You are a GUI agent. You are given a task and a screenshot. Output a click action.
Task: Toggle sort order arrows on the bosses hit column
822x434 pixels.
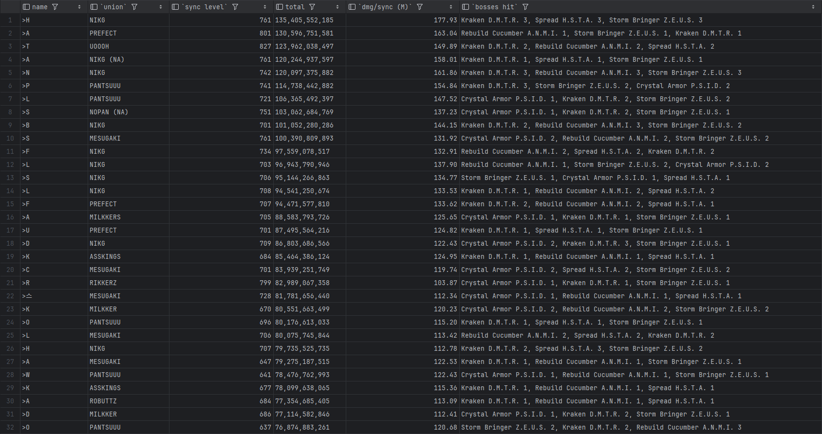pyautogui.click(x=813, y=7)
